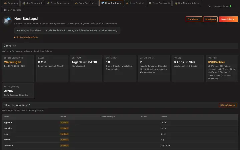The image size is (240, 150).
Task: Switch to Der Teamchef tab
Action: [x=32, y=3]
